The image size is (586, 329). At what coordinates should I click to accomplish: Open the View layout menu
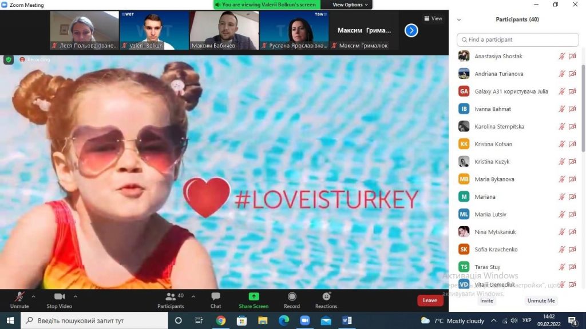click(x=433, y=18)
